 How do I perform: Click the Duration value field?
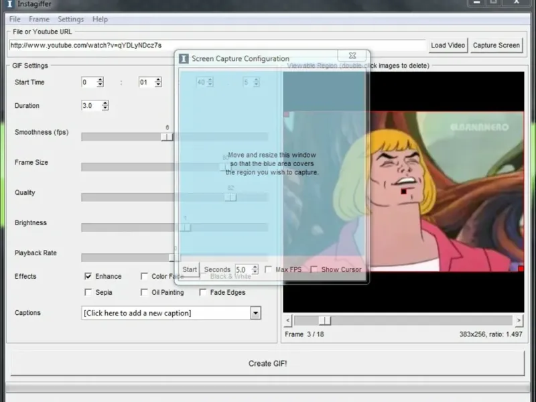click(91, 106)
